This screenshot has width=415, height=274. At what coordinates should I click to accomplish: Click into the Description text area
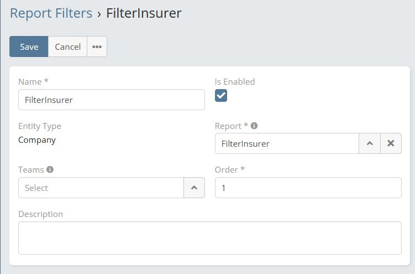tap(209, 238)
